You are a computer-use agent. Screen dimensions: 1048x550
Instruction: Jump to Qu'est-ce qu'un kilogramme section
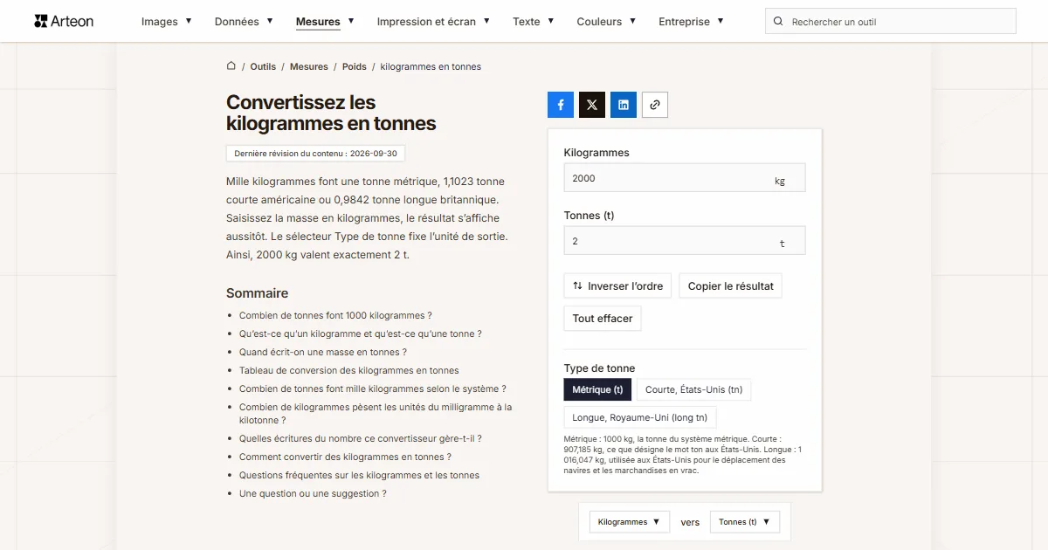point(361,334)
